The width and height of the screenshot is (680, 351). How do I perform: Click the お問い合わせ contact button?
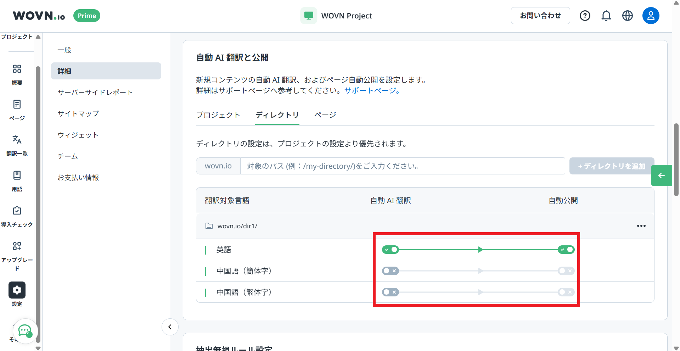pos(540,16)
